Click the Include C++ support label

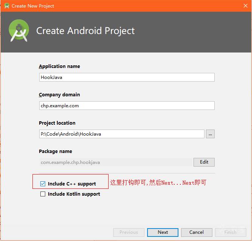point(72,184)
